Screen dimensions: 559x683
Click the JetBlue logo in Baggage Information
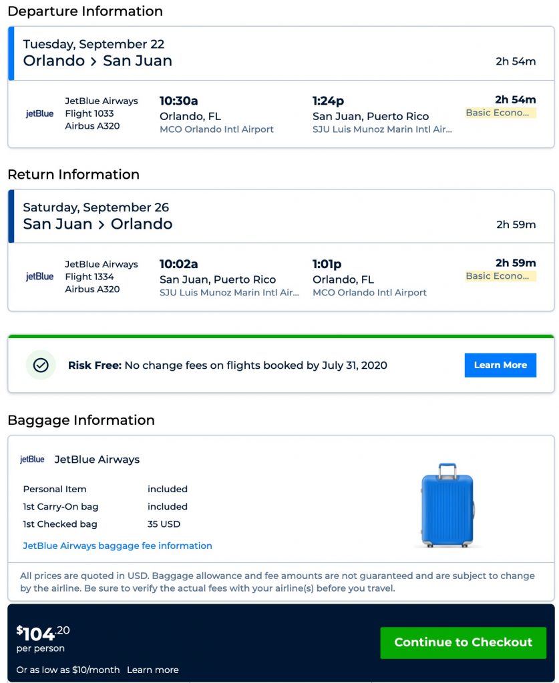click(32, 460)
